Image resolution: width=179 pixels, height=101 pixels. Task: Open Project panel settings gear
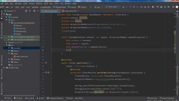(x=34, y=11)
